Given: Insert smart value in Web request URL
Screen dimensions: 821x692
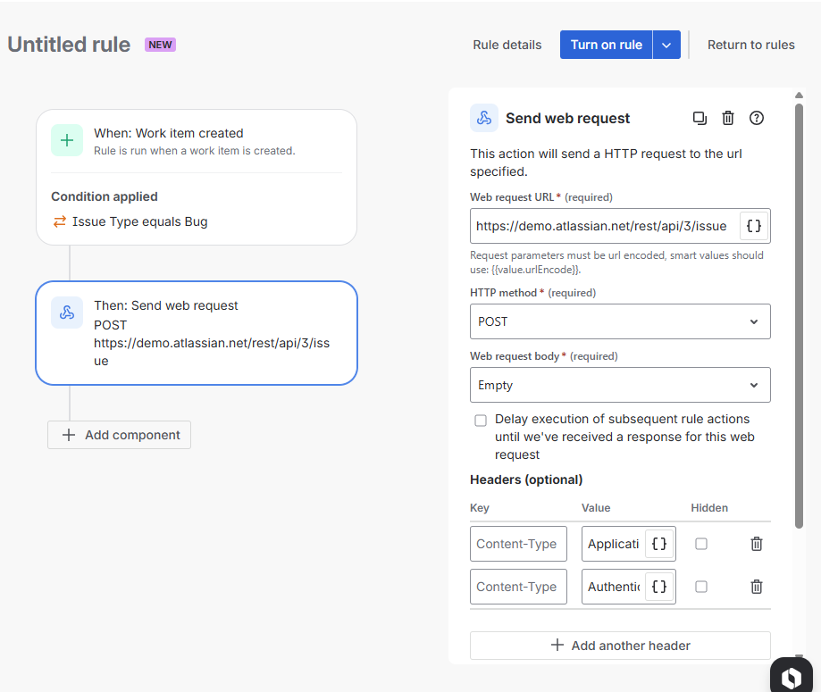Looking at the screenshot, I should [x=754, y=226].
